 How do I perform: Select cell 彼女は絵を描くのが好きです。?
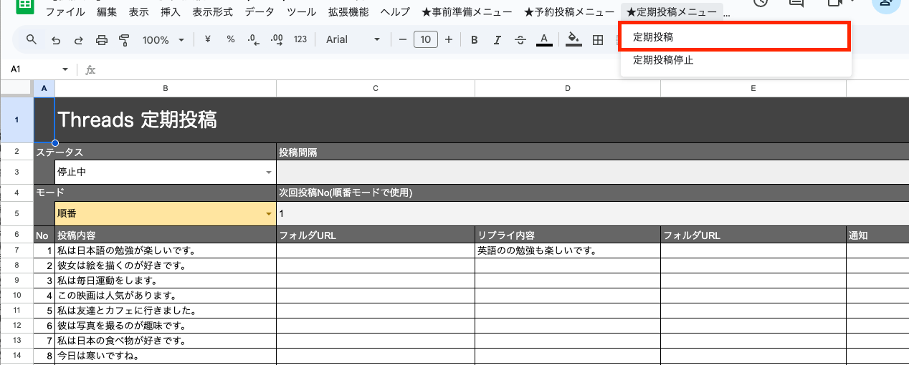click(166, 266)
